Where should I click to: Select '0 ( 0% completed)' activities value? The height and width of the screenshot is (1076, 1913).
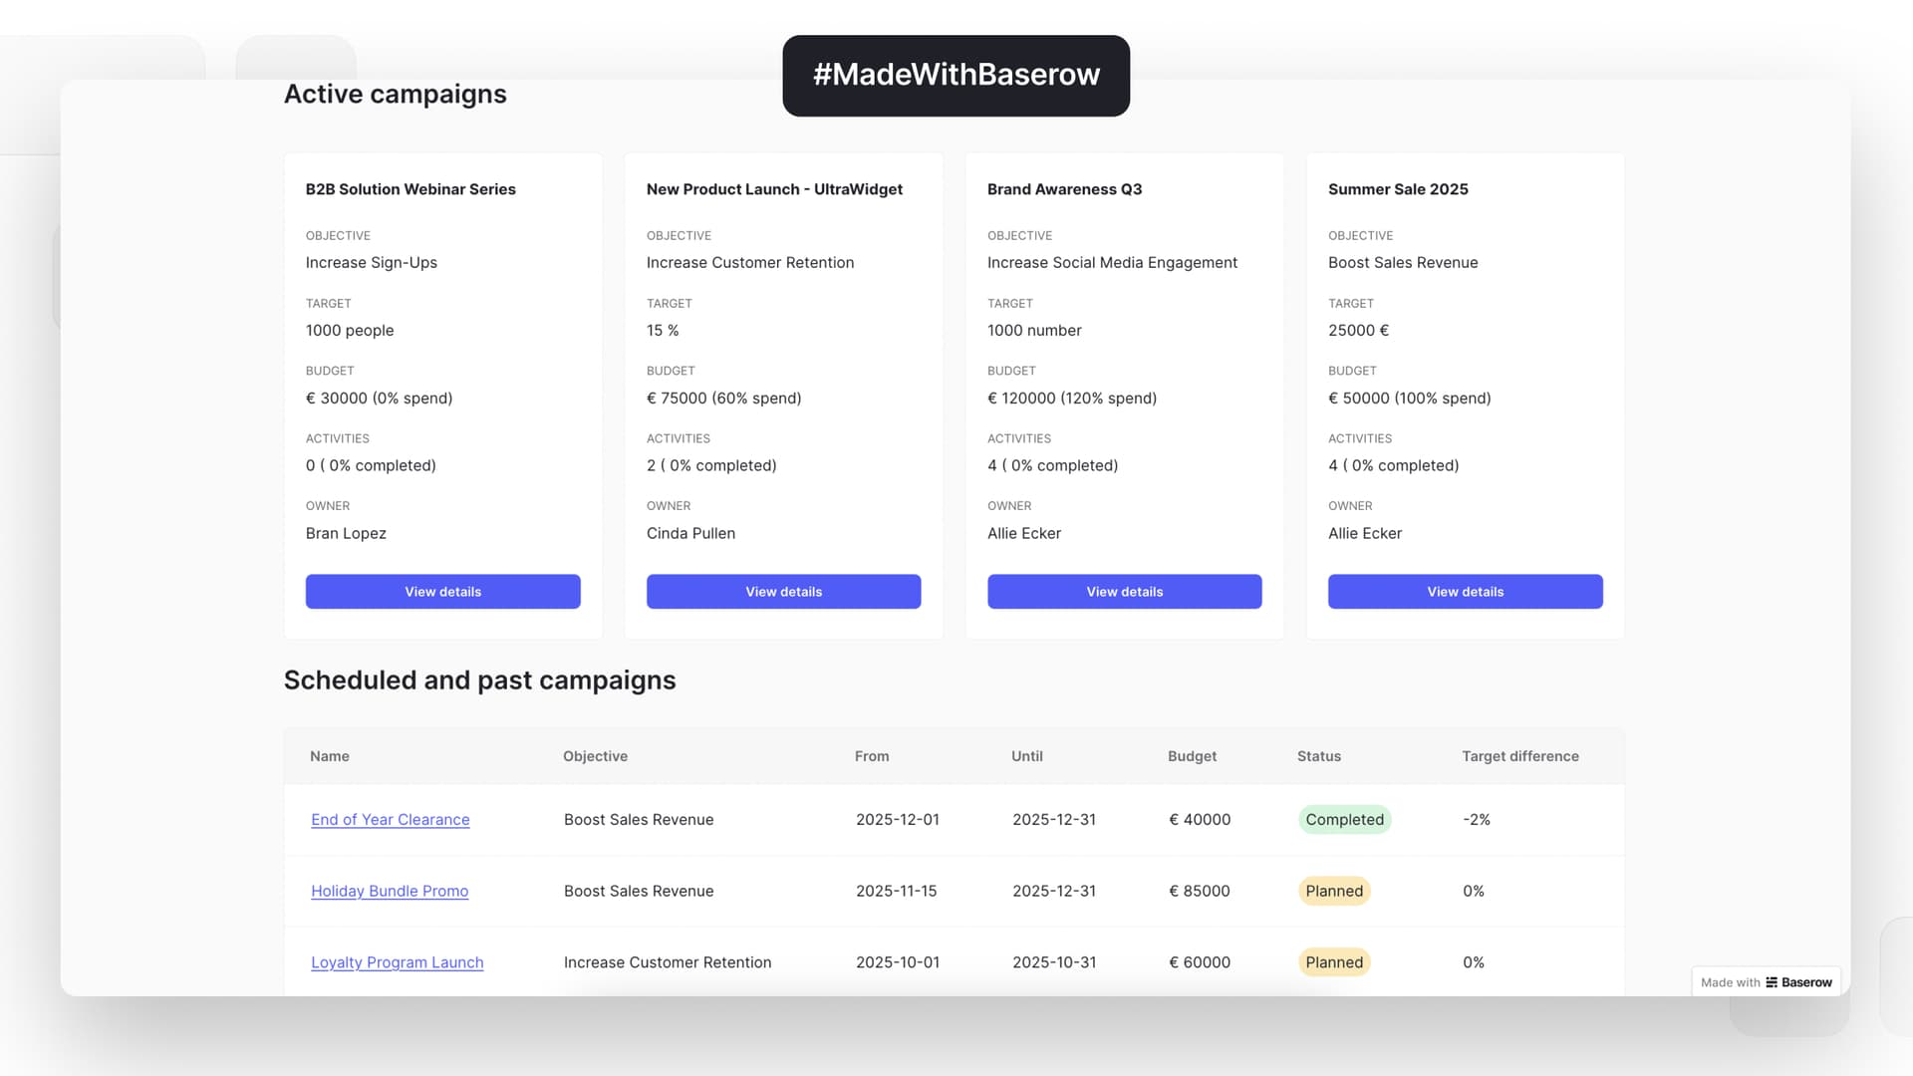[371, 465]
